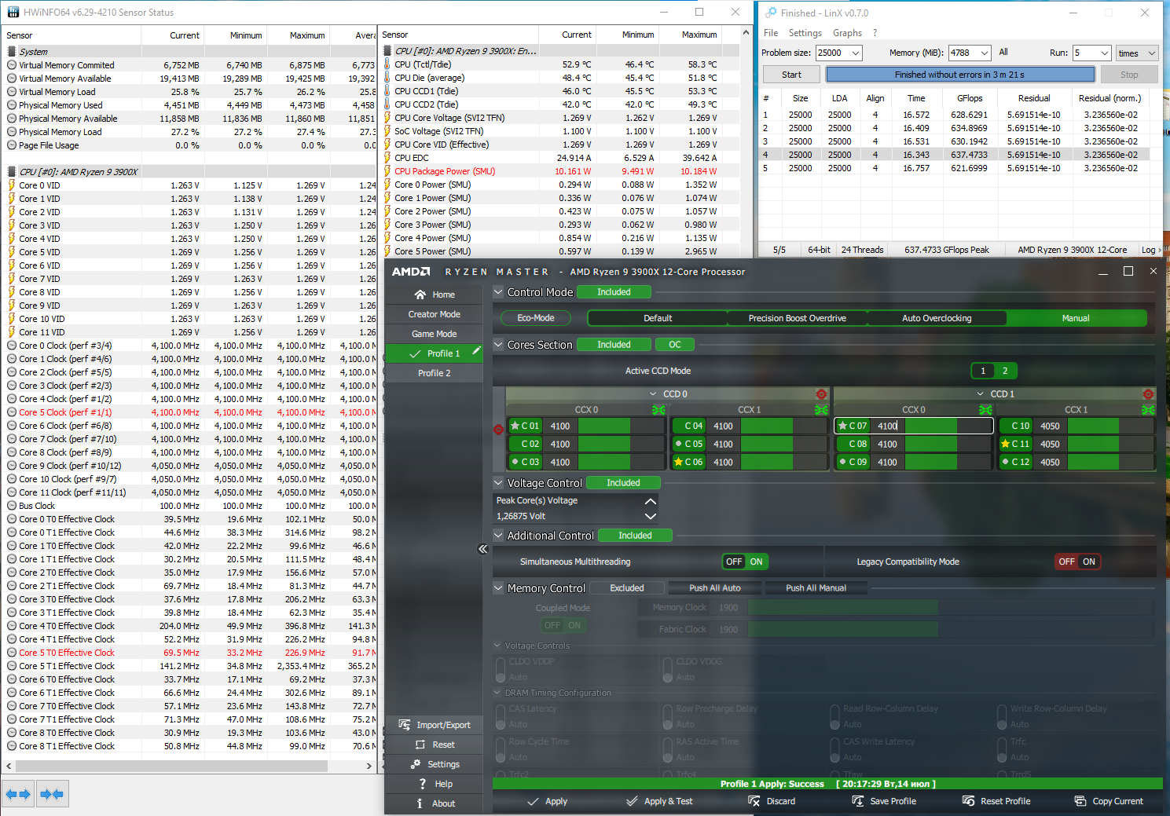Click the C 10 frequency slider bar

pos(1110,426)
